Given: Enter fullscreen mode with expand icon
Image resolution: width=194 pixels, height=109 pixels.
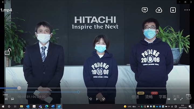Looking at the screenshot, I should (181, 99).
